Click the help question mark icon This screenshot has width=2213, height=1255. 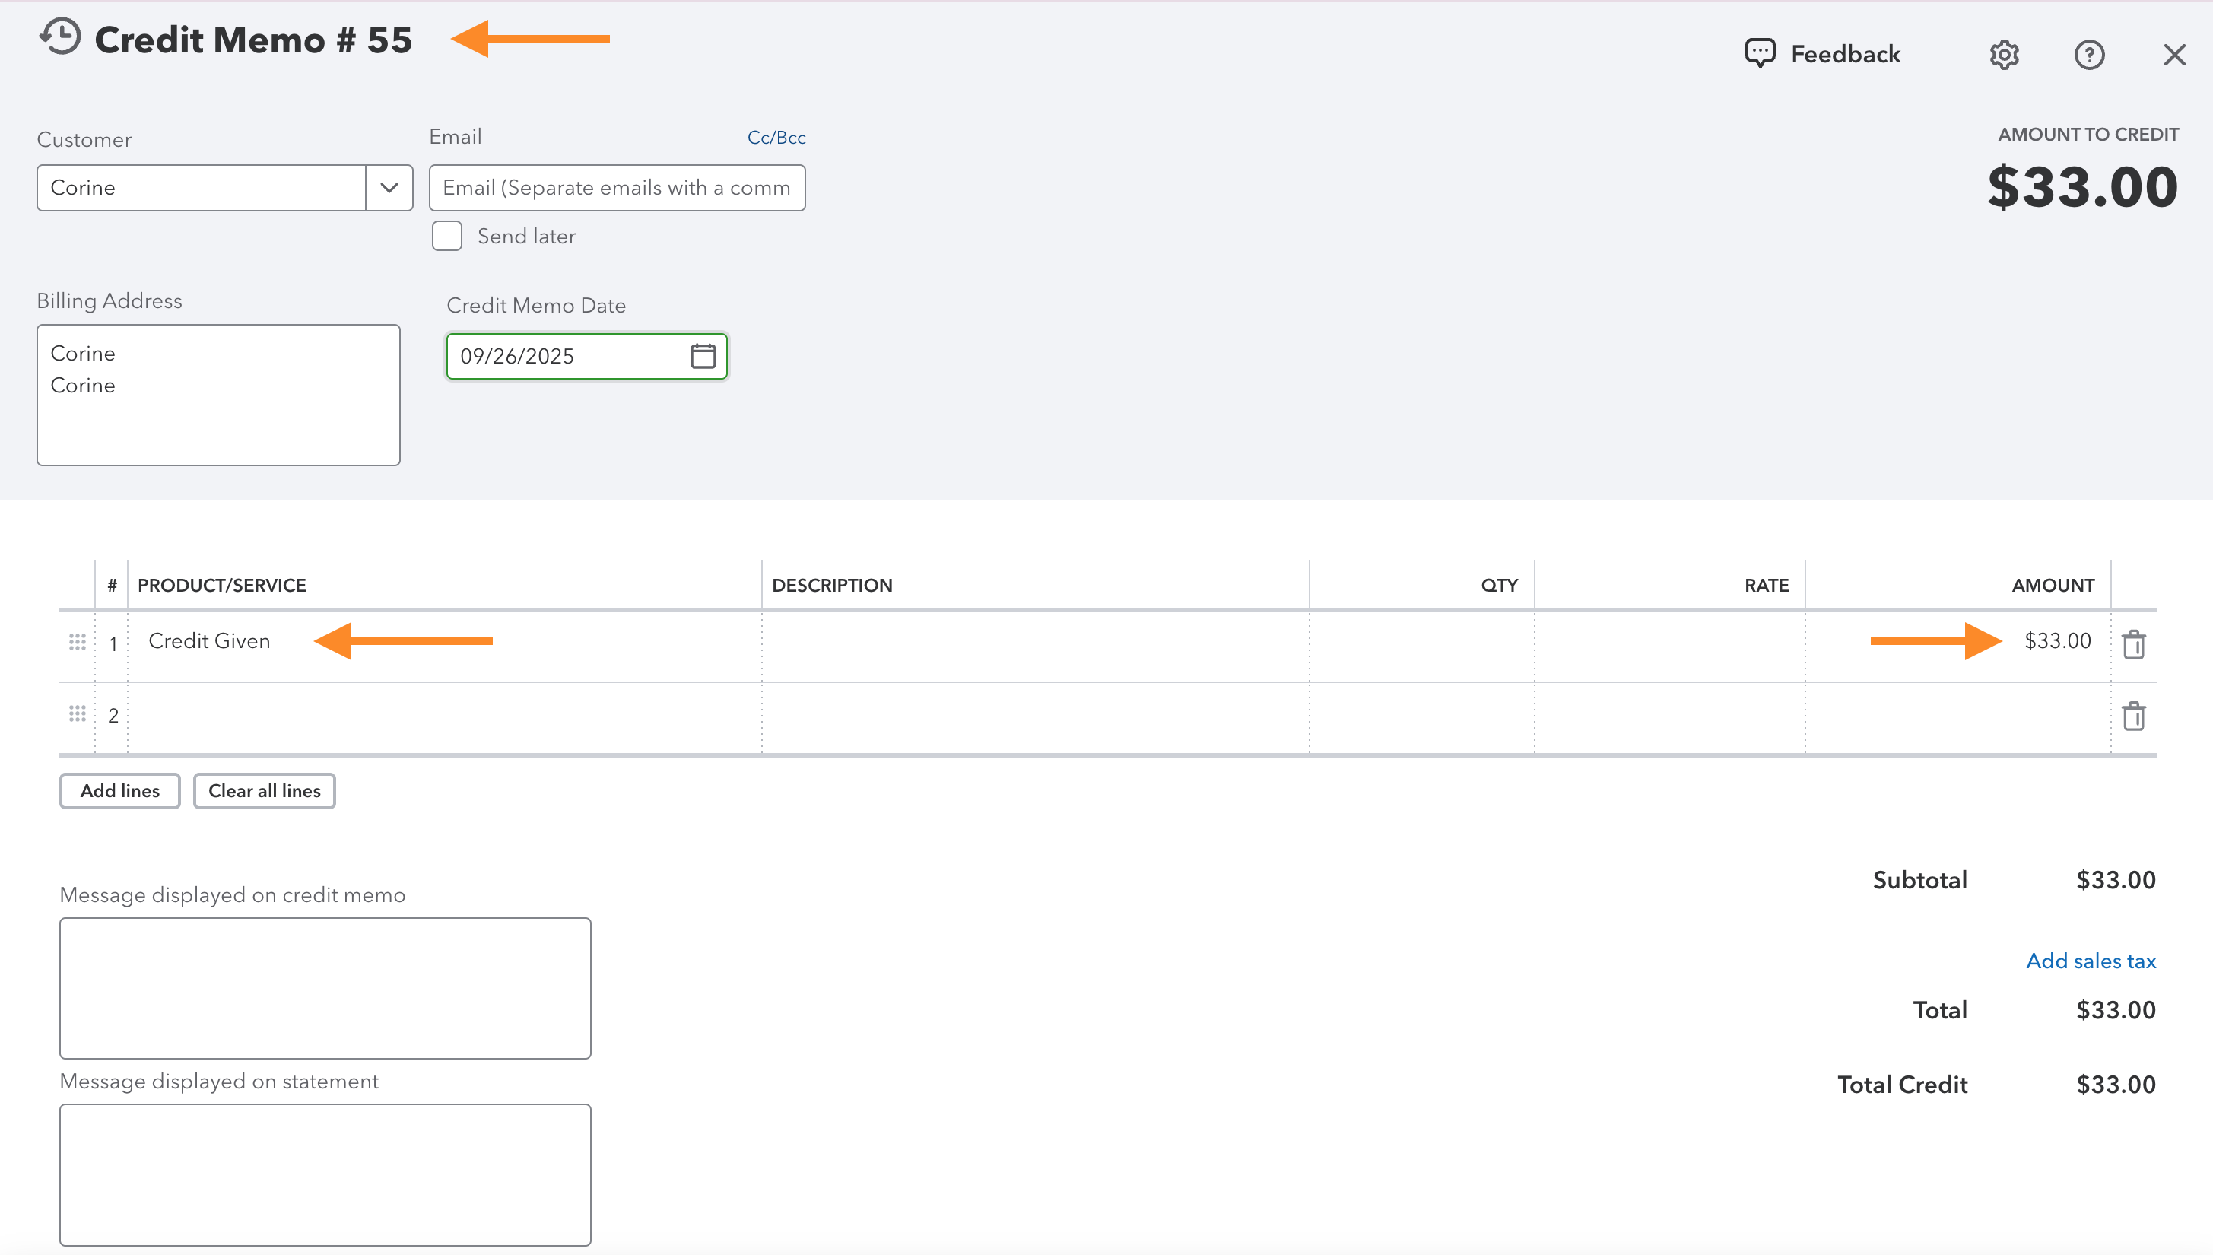click(2089, 54)
